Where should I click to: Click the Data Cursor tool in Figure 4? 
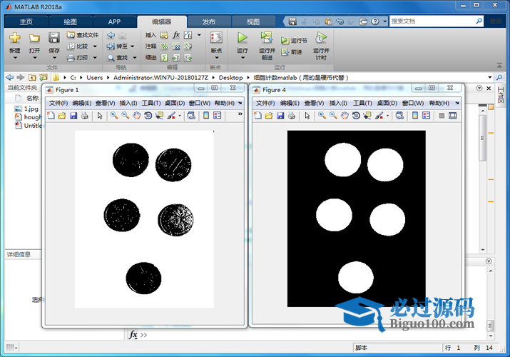pos(367,115)
